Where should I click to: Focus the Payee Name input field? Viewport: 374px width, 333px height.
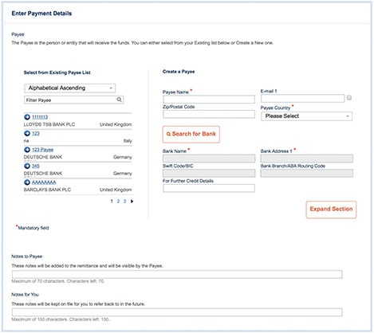click(x=209, y=100)
